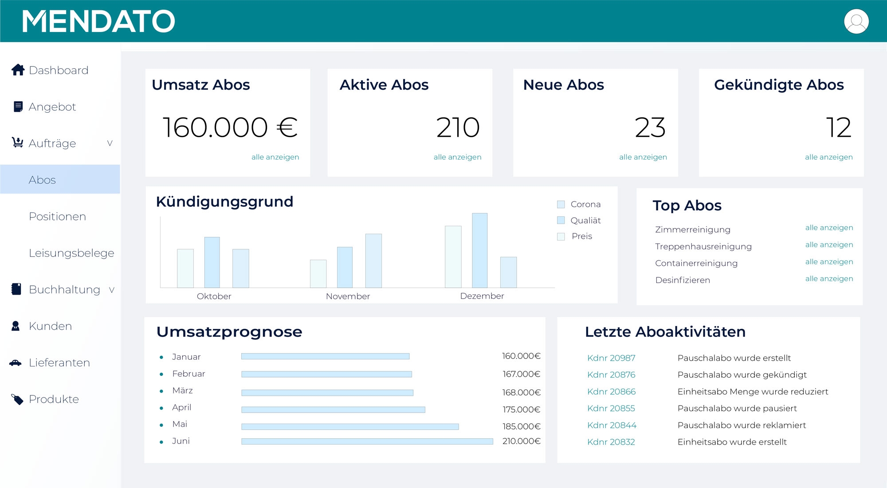Toggle the Corona legend box
Viewport: 887px width, 488px height.
click(561, 204)
